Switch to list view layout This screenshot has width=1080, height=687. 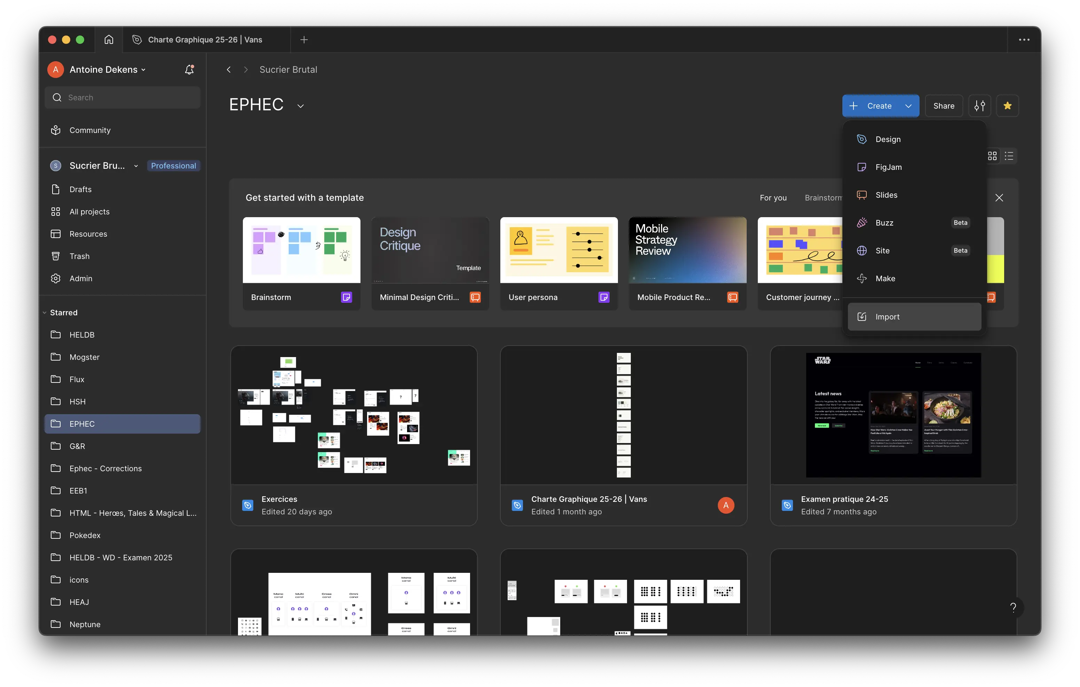tap(1009, 156)
